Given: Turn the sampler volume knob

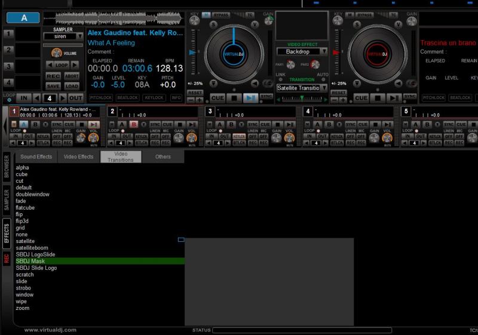Looking at the screenshot, I should (57, 53).
